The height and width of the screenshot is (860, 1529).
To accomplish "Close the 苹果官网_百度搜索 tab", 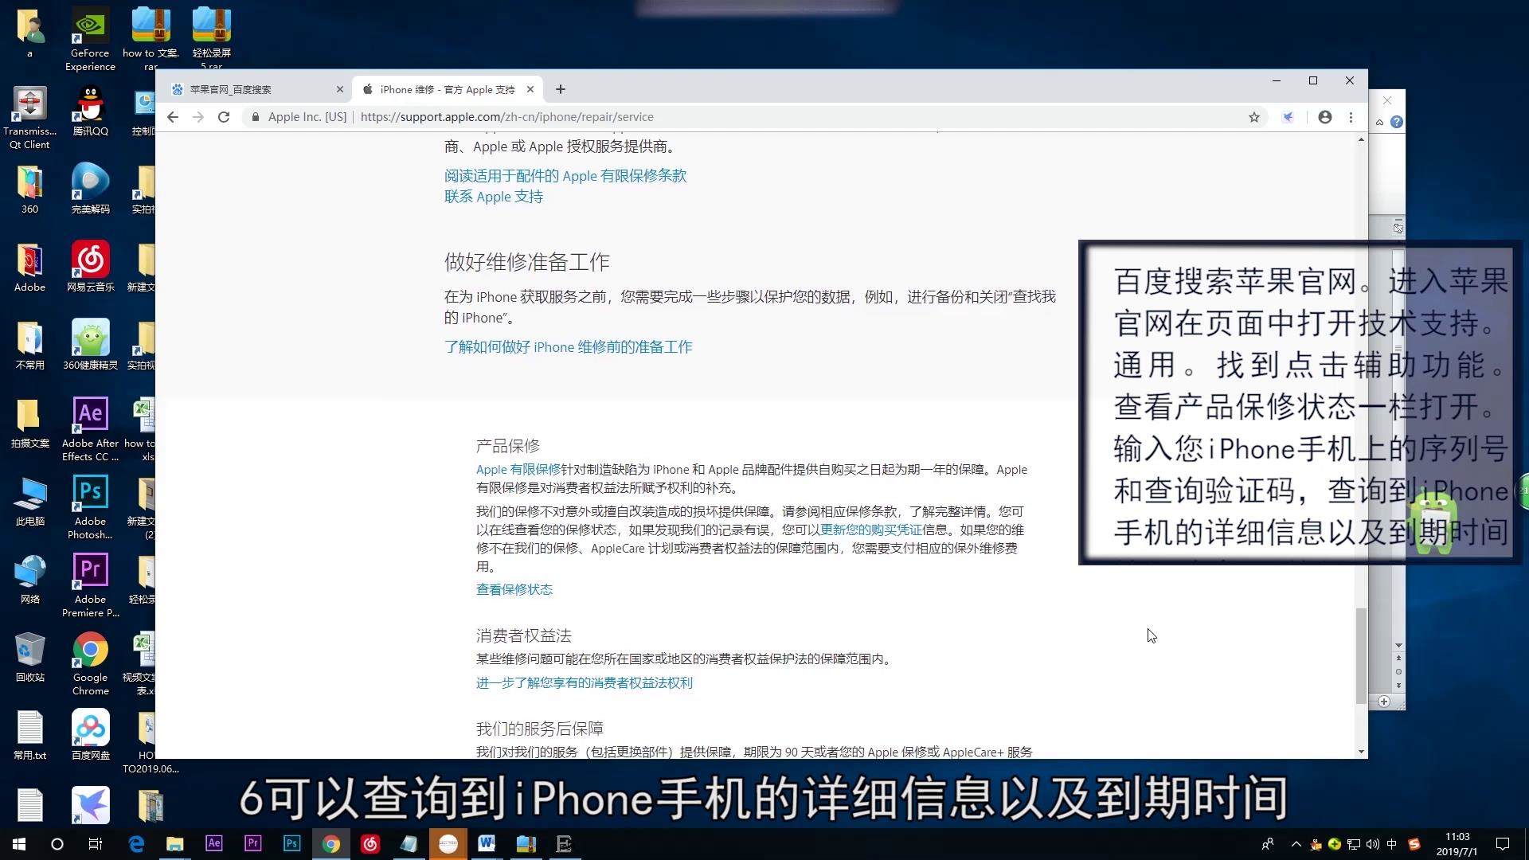I will (x=340, y=89).
